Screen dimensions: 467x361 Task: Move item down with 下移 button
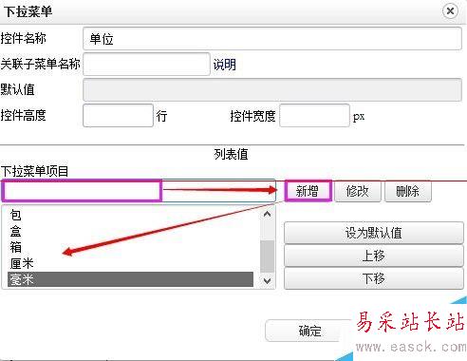tap(374, 278)
